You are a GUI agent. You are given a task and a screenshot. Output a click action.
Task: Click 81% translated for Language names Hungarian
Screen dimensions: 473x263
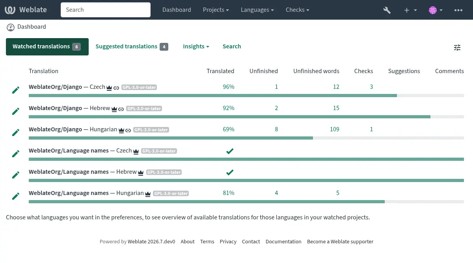[x=229, y=193]
